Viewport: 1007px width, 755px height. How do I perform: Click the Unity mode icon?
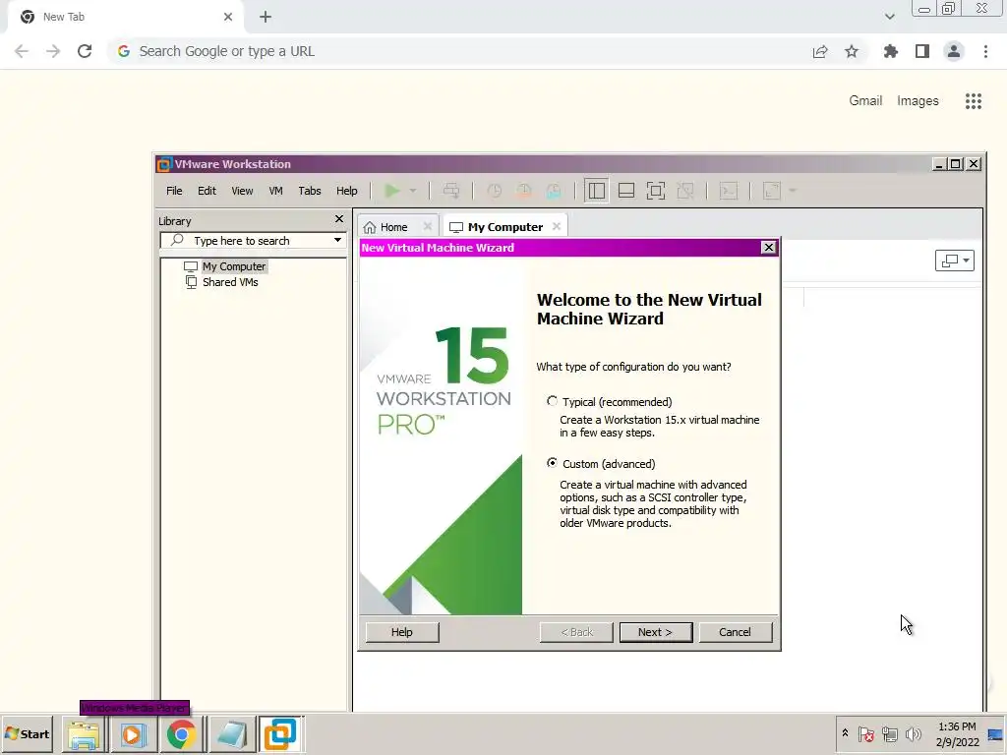(x=685, y=191)
